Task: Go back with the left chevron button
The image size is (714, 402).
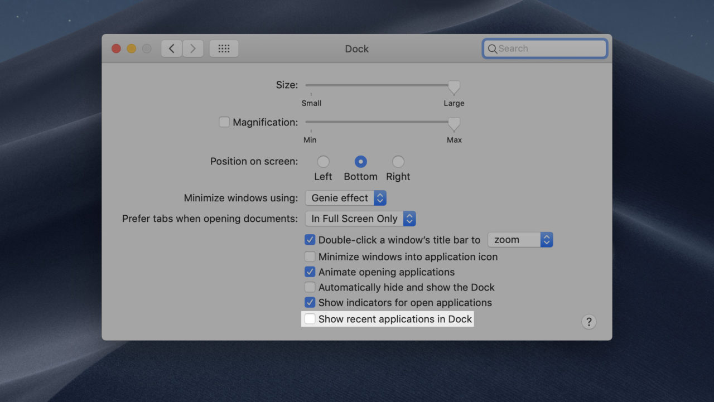Action: click(x=171, y=49)
